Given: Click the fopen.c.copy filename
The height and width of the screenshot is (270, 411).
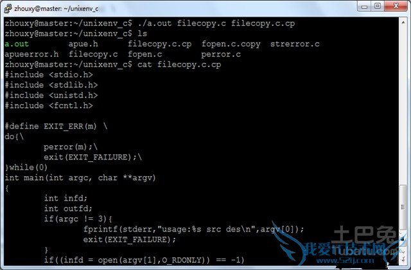Looking at the screenshot, I should (x=231, y=44).
